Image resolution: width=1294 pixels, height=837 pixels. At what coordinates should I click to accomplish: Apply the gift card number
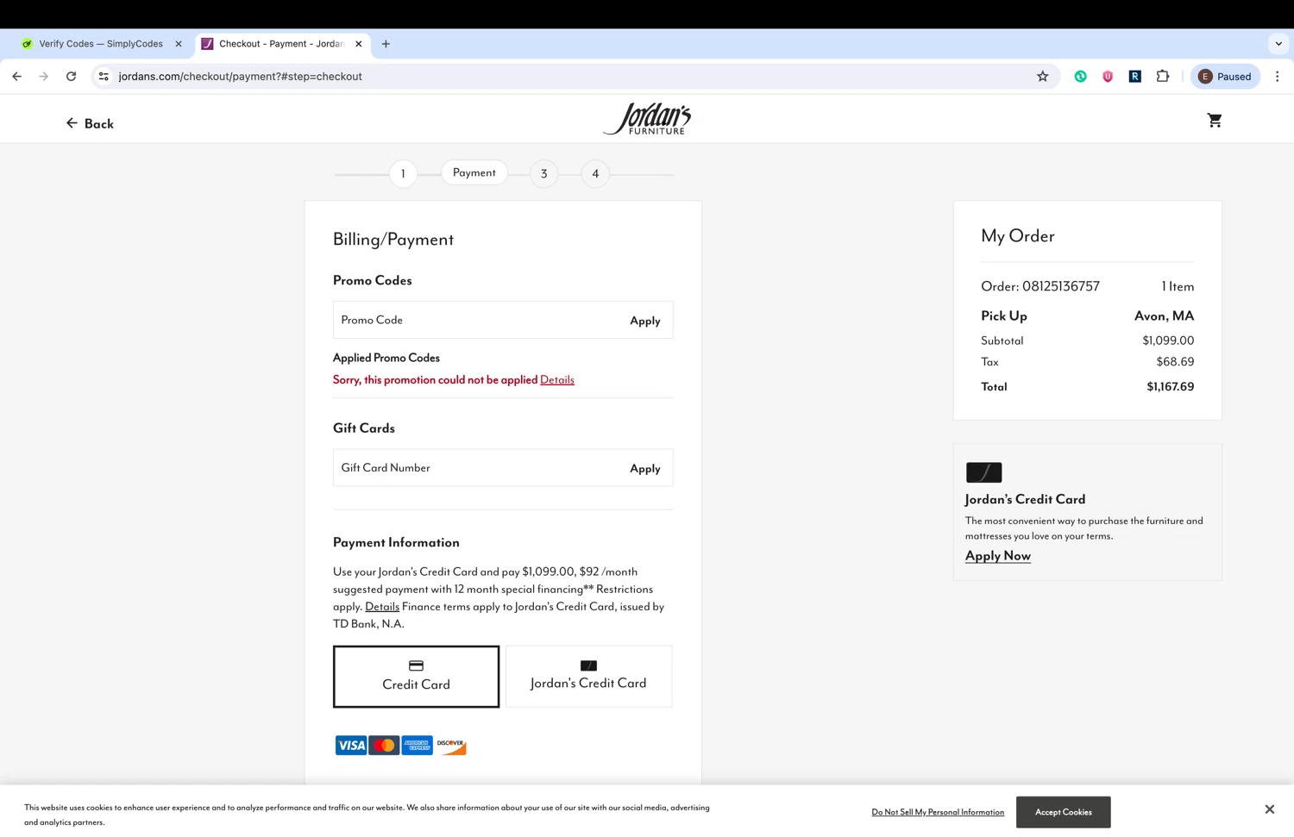[x=645, y=469]
